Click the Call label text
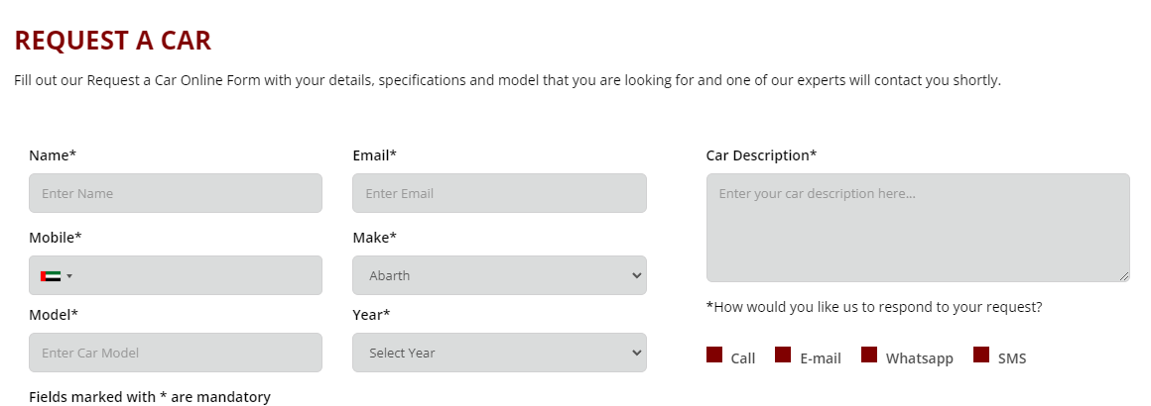Screen dimensions: 1151x406 coord(742,358)
